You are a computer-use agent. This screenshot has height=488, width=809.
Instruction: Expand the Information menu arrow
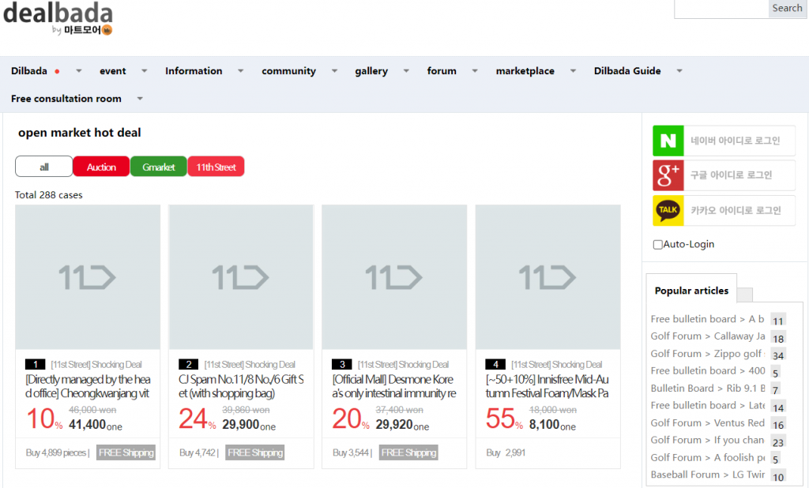pyautogui.click(x=240, y=70)
